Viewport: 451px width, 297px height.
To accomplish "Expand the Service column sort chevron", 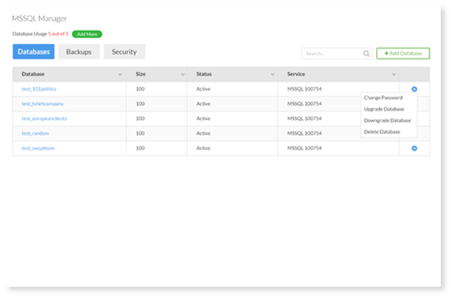I will [x=394, y=74].
